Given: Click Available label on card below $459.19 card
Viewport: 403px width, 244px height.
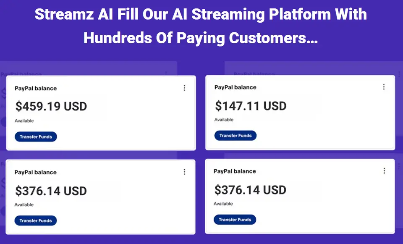Looking at the screenshot, I should coord(24,205).
